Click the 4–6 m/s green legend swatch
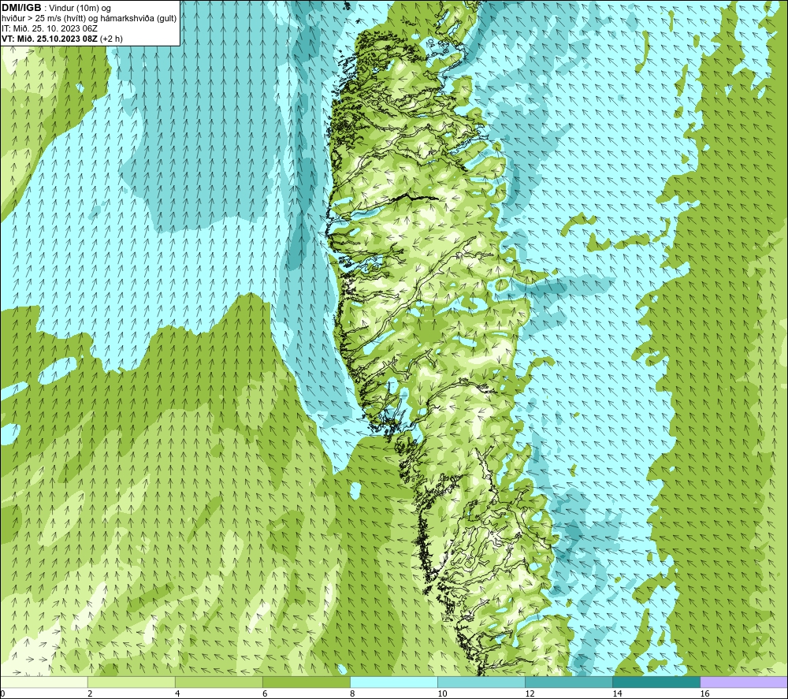The width and height of the screenshot is (788, 699). [218, 682]
